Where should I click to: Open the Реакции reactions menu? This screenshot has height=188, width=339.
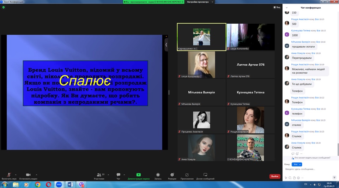172,176
